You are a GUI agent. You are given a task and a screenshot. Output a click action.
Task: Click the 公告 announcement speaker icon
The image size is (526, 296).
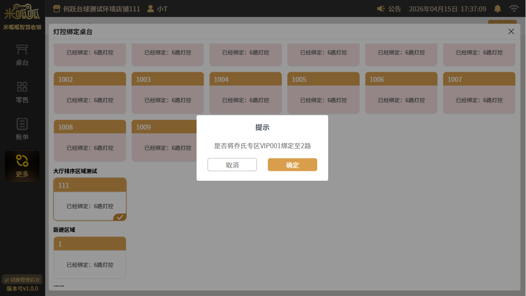pos(381,9)
